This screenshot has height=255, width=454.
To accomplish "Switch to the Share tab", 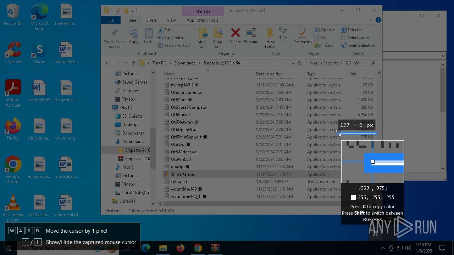I will click(x=151, y=20).
